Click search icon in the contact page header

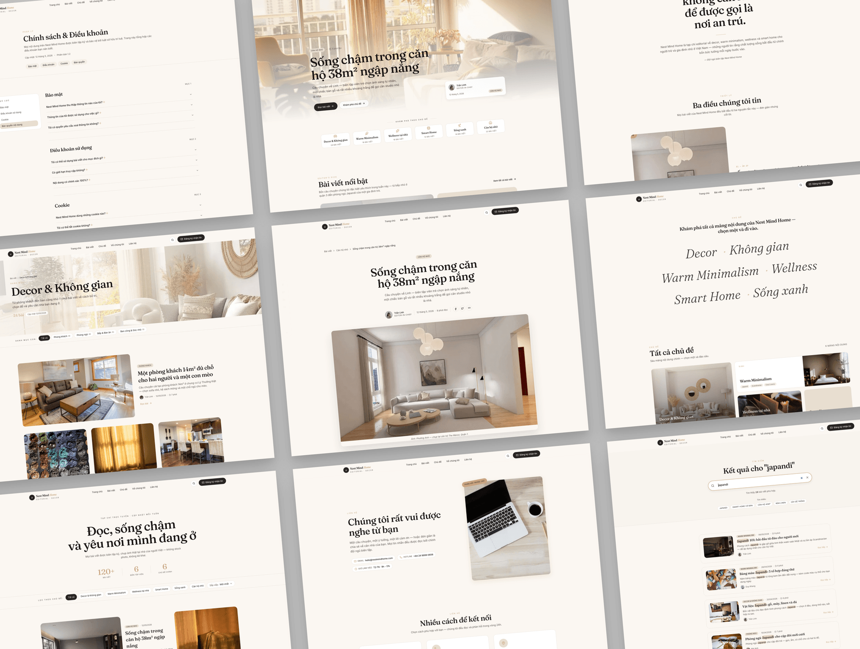pyautogui.click(x=507, y=456)
